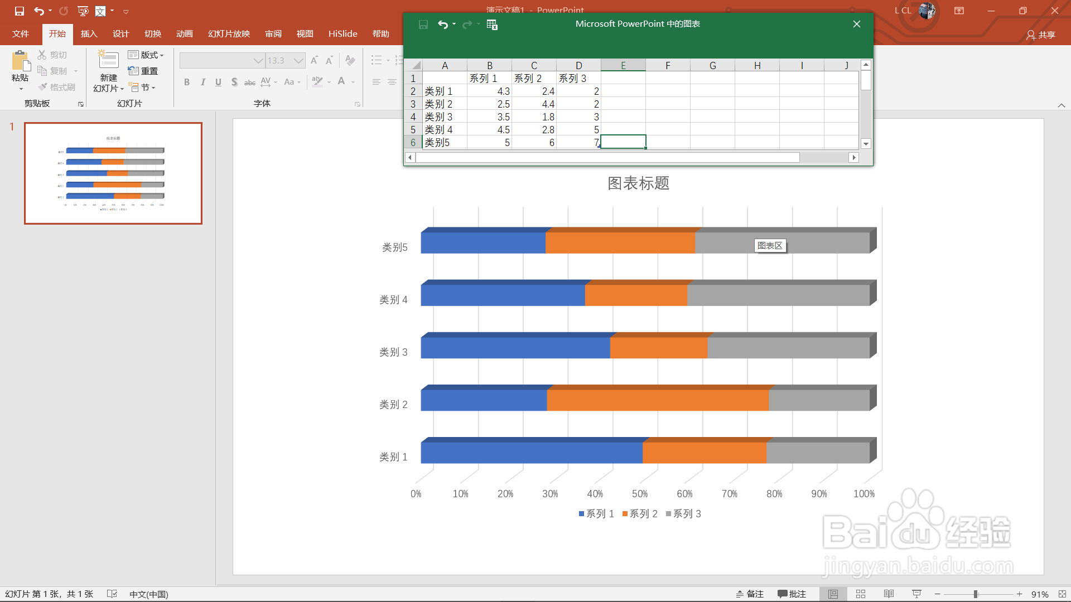Viewport: 1071px width, 602px height.
Task: Toggle Notes pane in status bar
Action: point(750,594)
